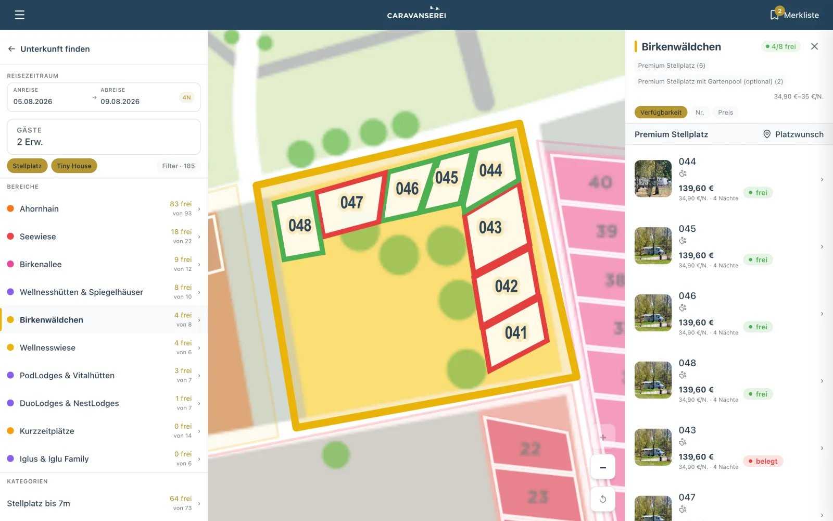Viewport: 833px width, 521px height.
Task: Close the Birkenwäldchen panel
Action: tap(814, 46)
